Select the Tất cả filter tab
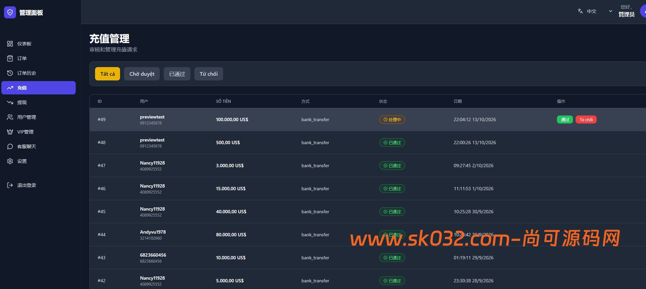 pyautogui.click(x=107, y=74)
